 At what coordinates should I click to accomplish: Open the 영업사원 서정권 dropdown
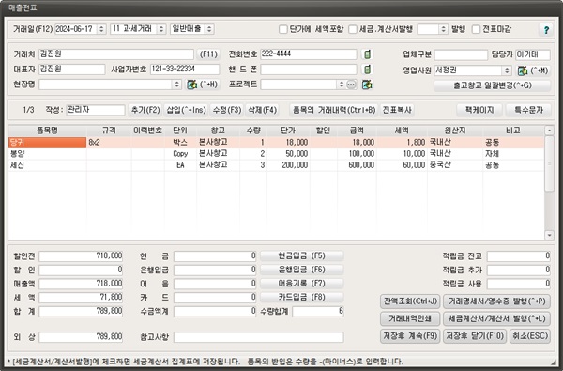click(x=507, y=70)
